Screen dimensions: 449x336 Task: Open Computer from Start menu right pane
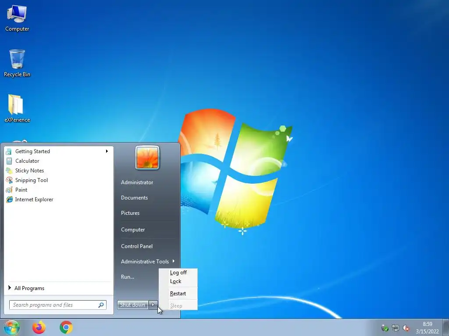pos(133,230)
